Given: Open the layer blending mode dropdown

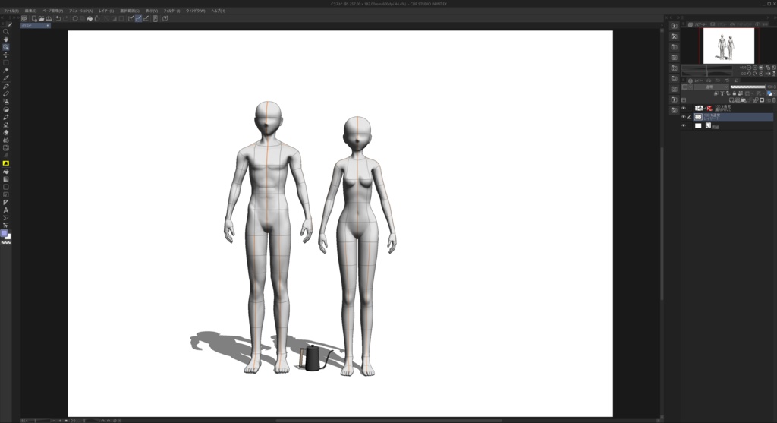Looking at the screenshot, I should [711, 87].
